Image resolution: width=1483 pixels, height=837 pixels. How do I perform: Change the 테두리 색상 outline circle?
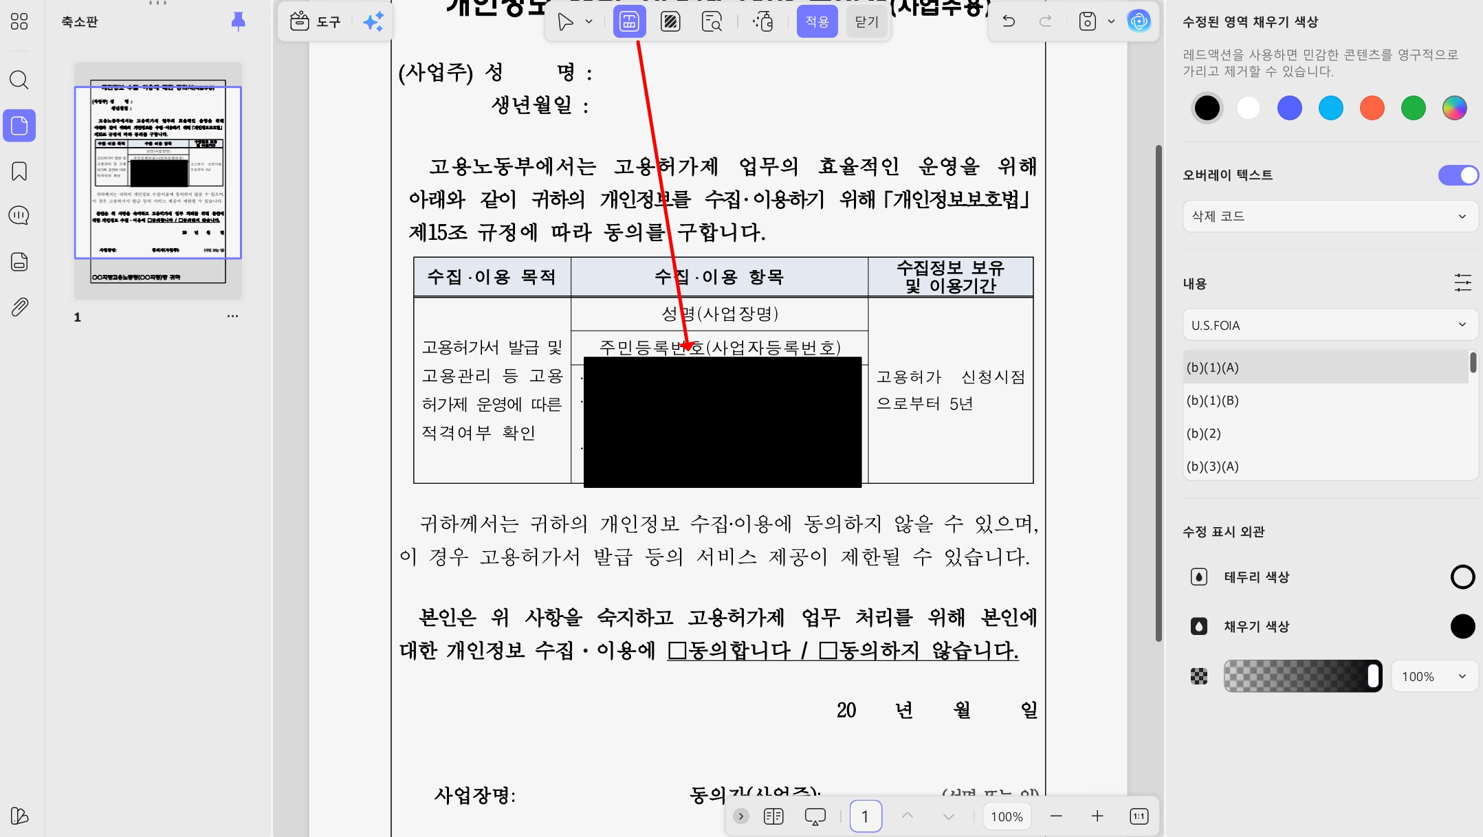pyautogui.click(x=1462, y=577)
